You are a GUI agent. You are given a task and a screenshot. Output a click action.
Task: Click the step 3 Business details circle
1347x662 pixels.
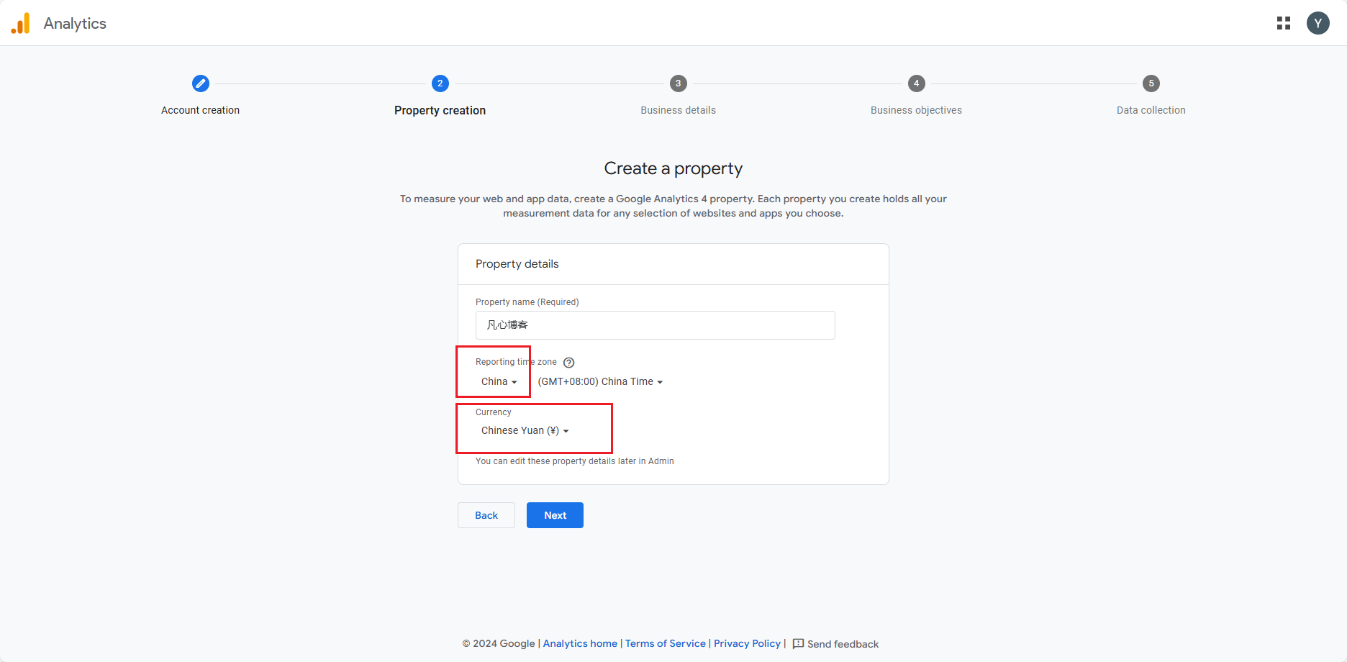pos(679,83)
